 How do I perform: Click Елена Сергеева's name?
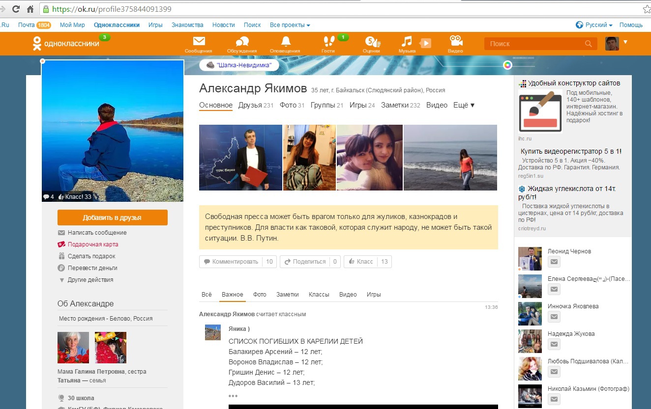[589, 279]
